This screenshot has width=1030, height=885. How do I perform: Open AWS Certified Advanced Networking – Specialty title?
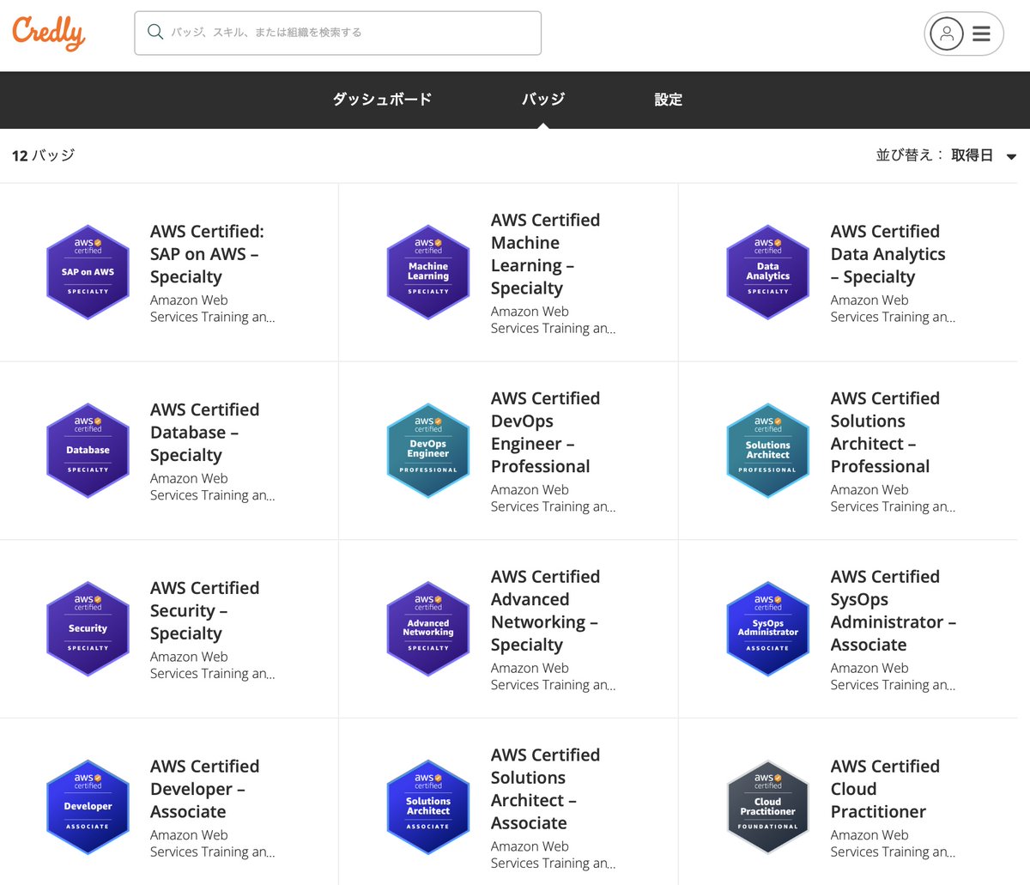546,610
